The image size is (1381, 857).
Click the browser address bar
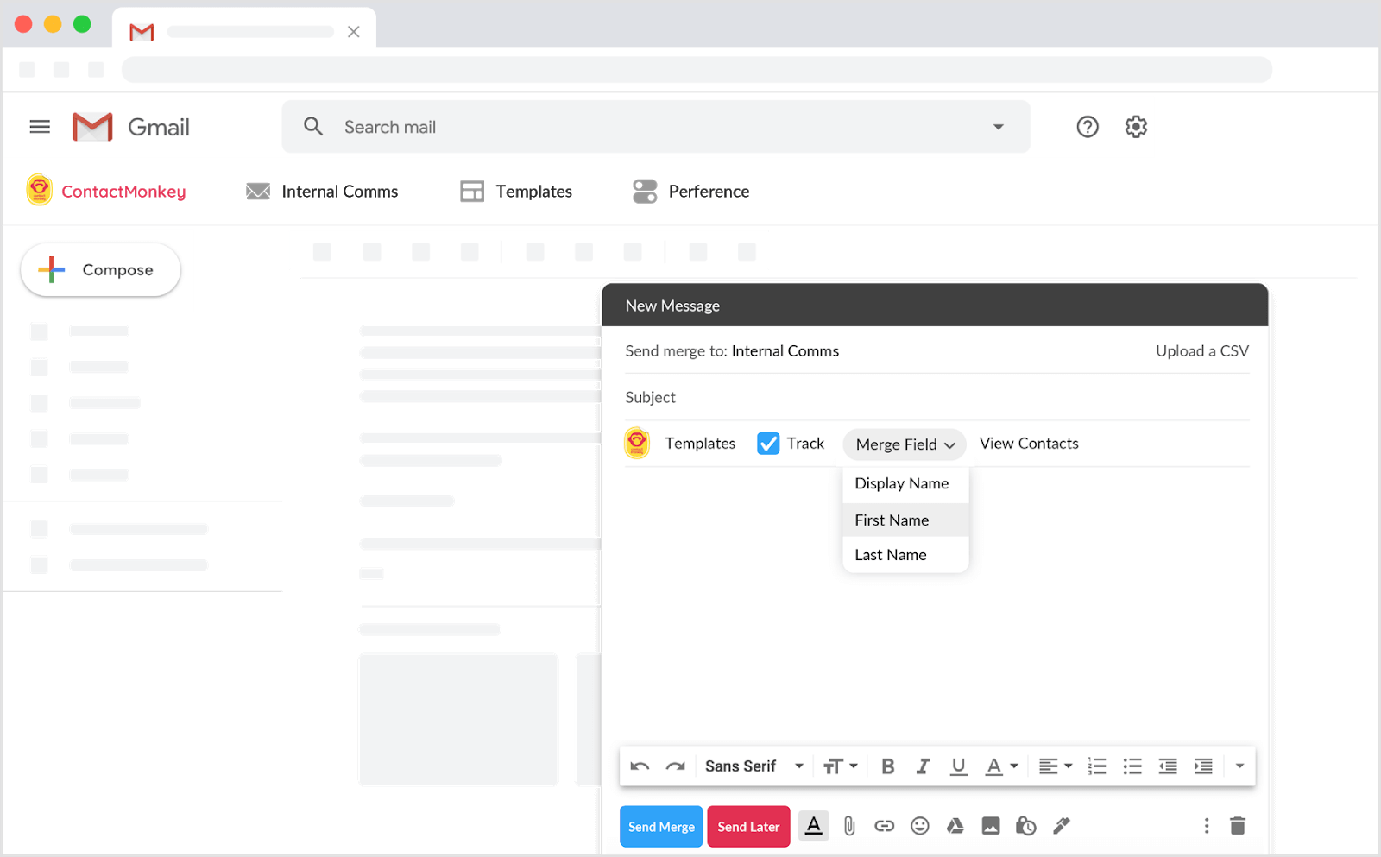[697, 70]
